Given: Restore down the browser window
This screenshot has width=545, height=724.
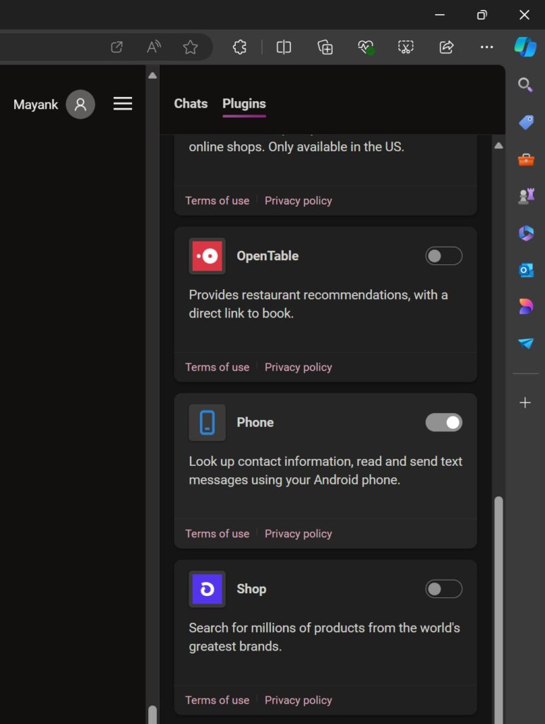Looking at the screenshot, I should 482,15.
